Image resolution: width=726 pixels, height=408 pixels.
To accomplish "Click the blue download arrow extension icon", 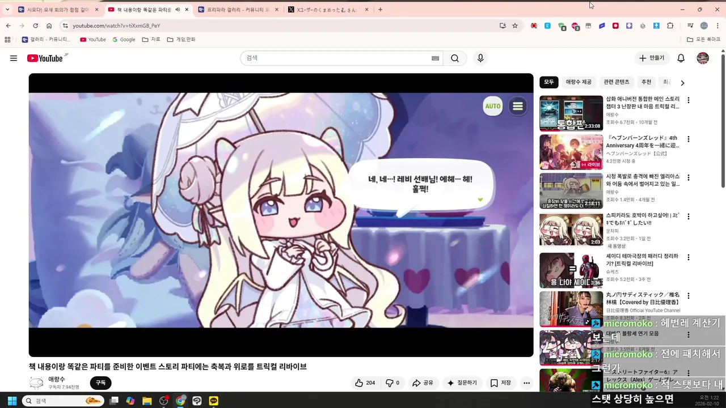I will point(656,25).
